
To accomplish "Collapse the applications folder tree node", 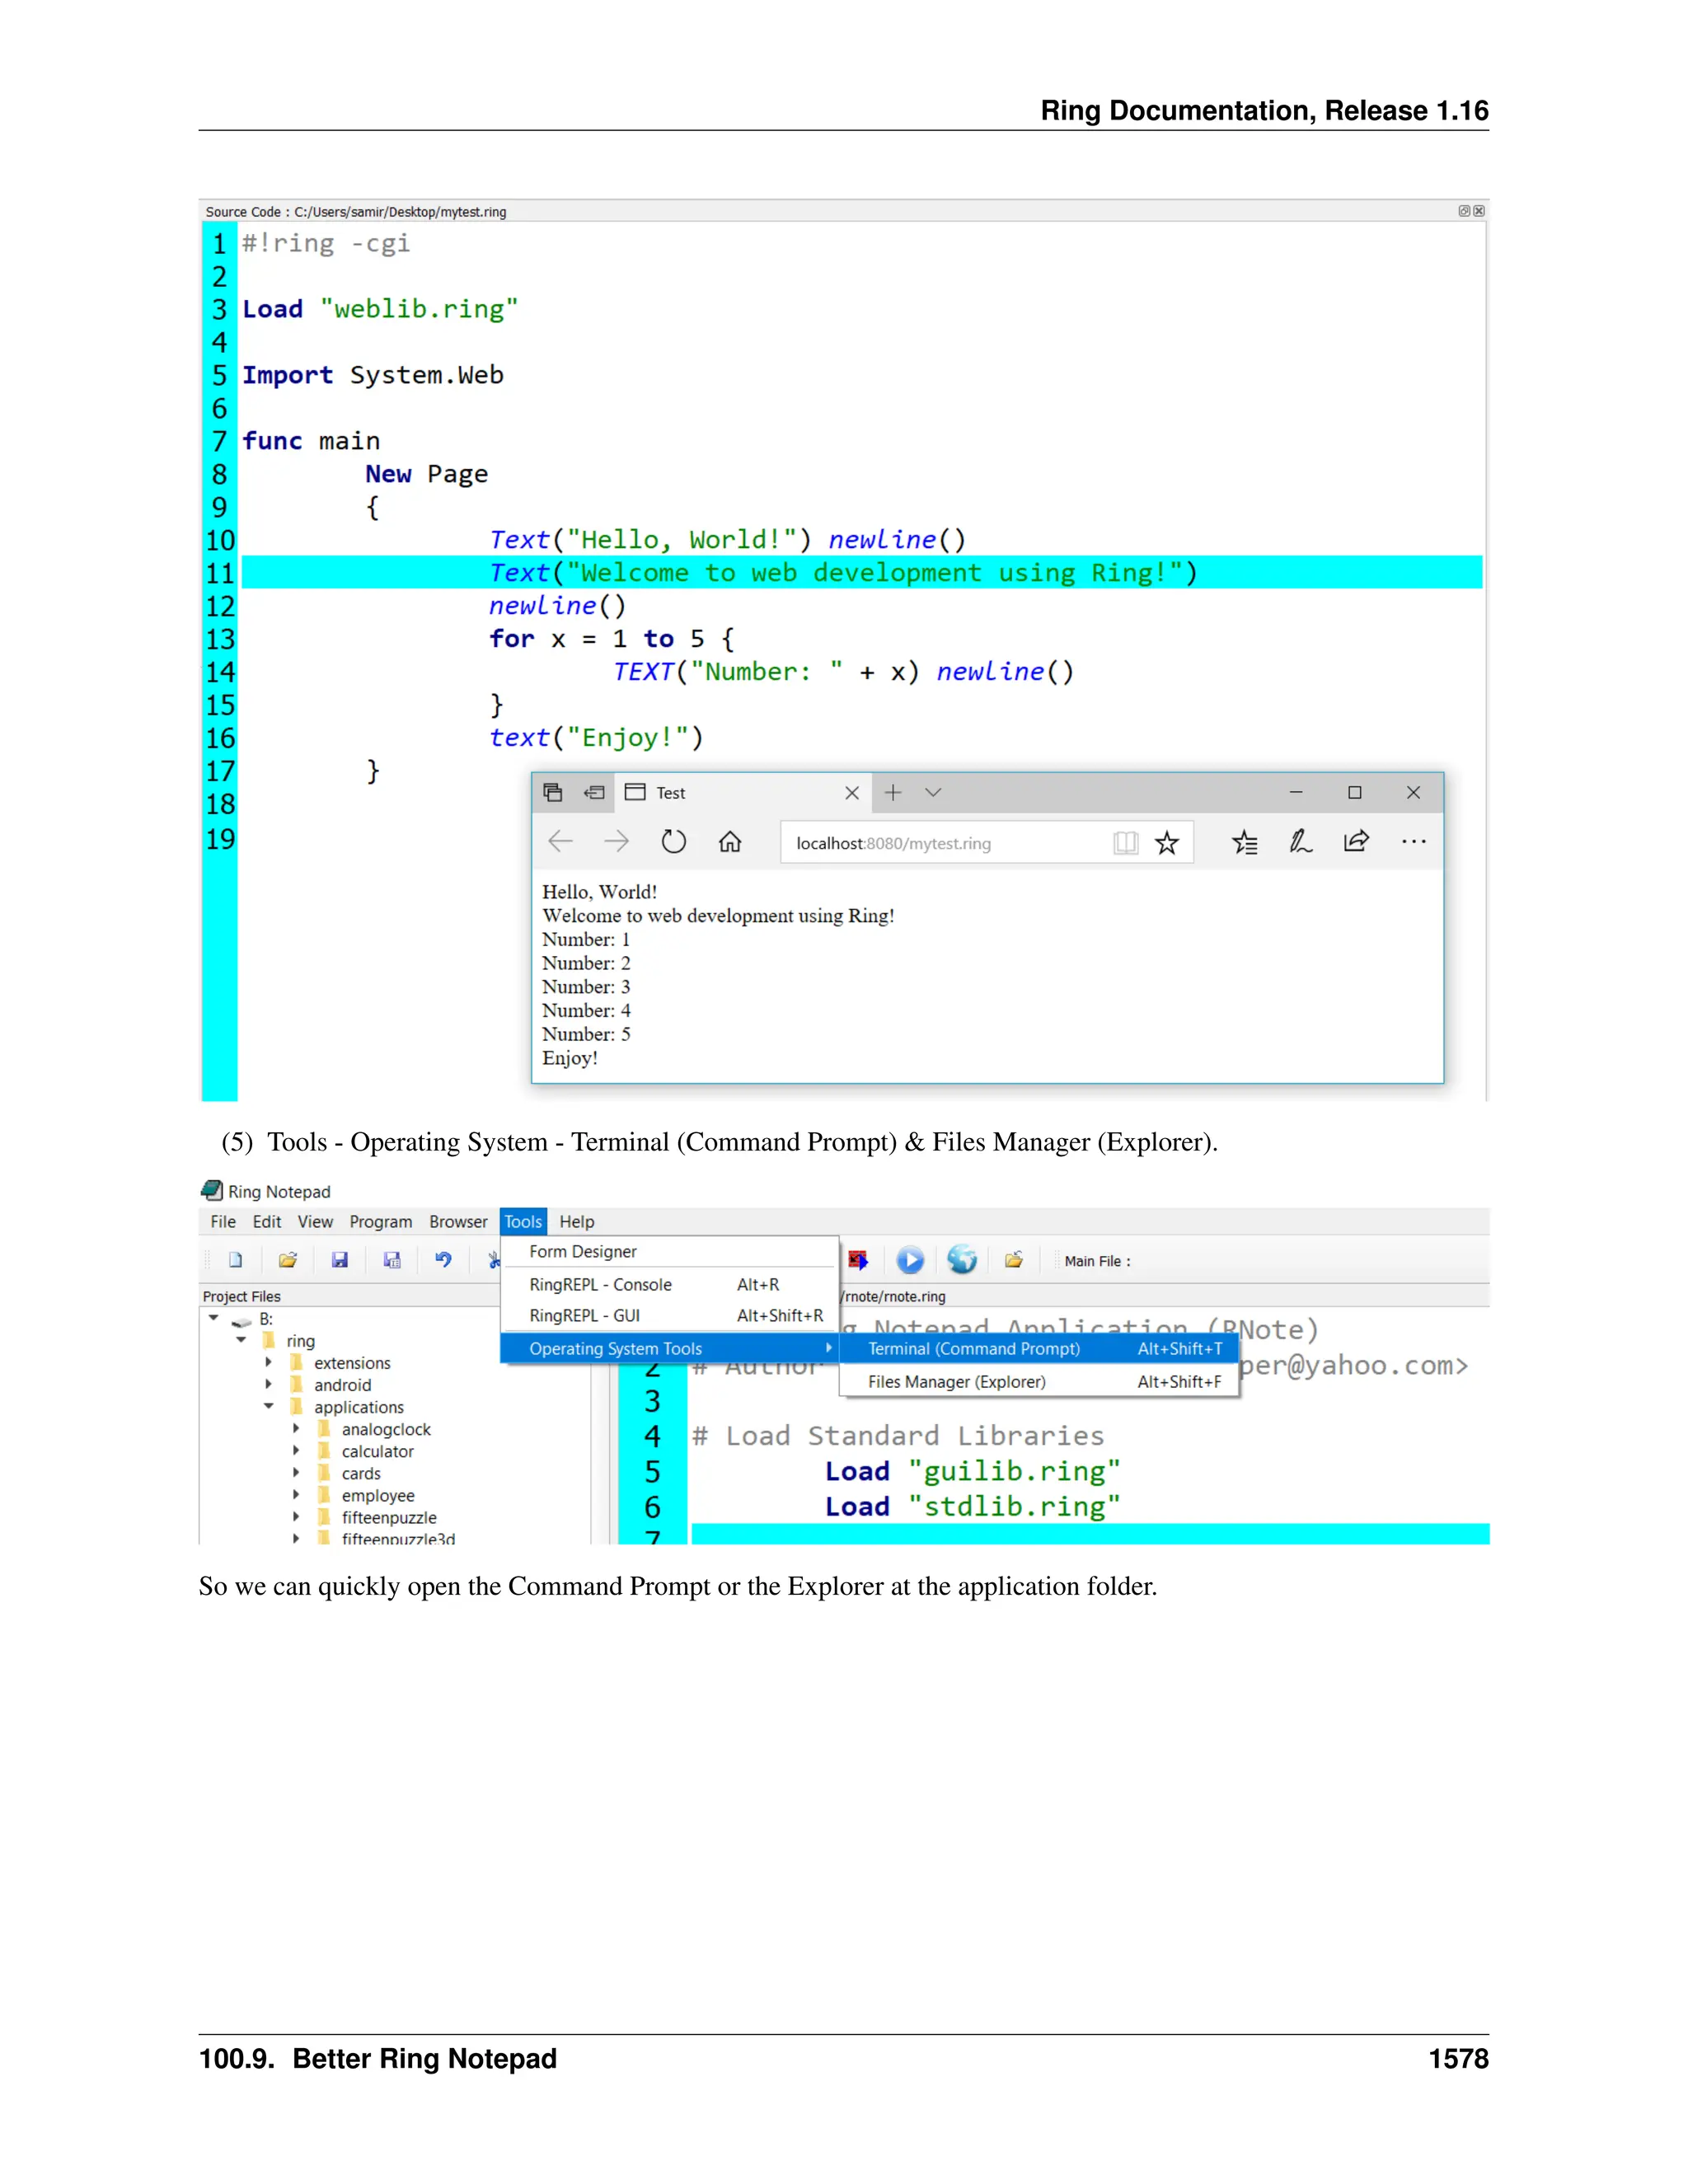I will (268, 1407).
